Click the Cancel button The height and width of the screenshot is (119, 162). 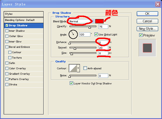tap(147, 21)
